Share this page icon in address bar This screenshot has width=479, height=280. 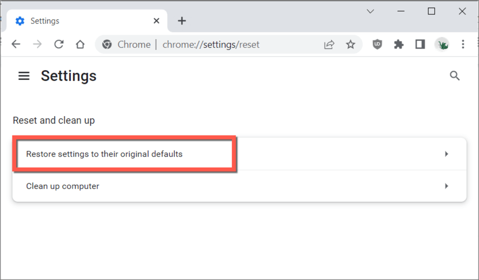(329, 44)
